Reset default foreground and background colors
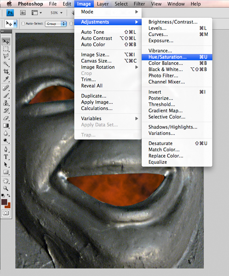Viewport: 229px width, 276px height. click(x=3, y=196)
